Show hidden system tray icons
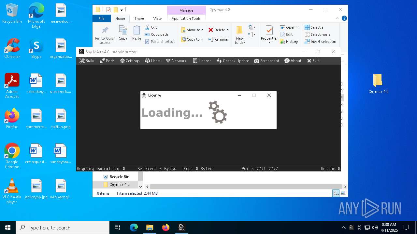The width and height of the screenshot is (417, 234). [x=343, y=227]
